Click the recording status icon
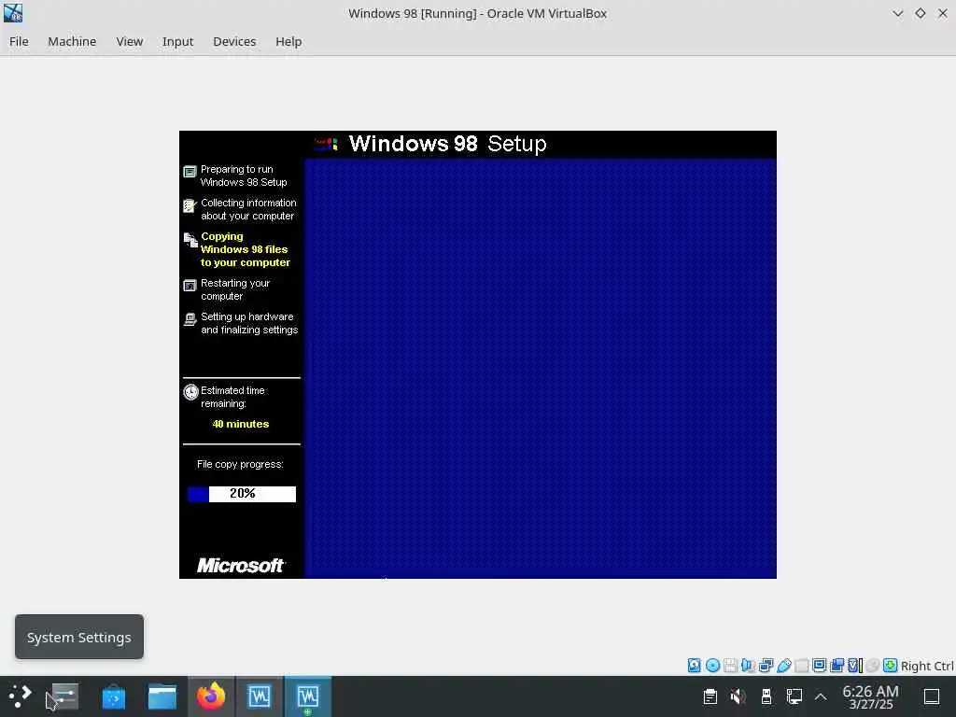956x717 pixels. pos(837,665)
